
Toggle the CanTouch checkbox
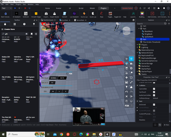[154, 92]
